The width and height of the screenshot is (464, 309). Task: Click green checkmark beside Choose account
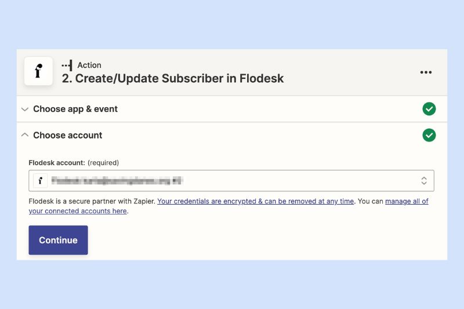(429, 135)
